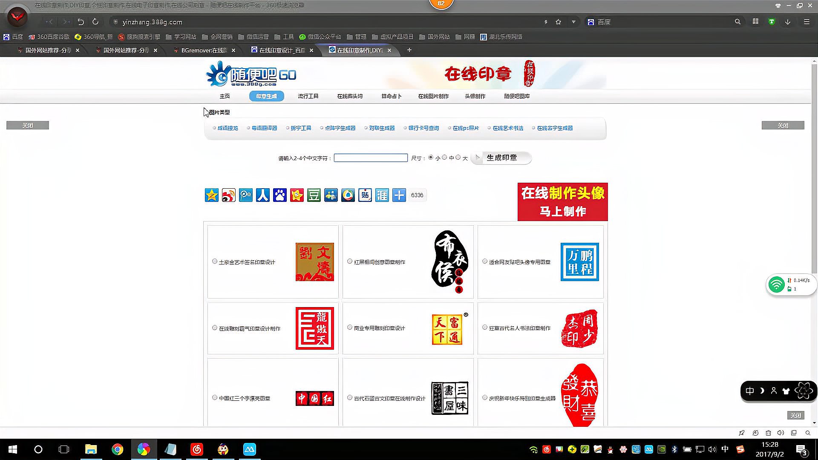Select the 商业专用雕刻印章设计 radio button
The height and width of the screenshot is (460, 818).
tap(349, 328)
